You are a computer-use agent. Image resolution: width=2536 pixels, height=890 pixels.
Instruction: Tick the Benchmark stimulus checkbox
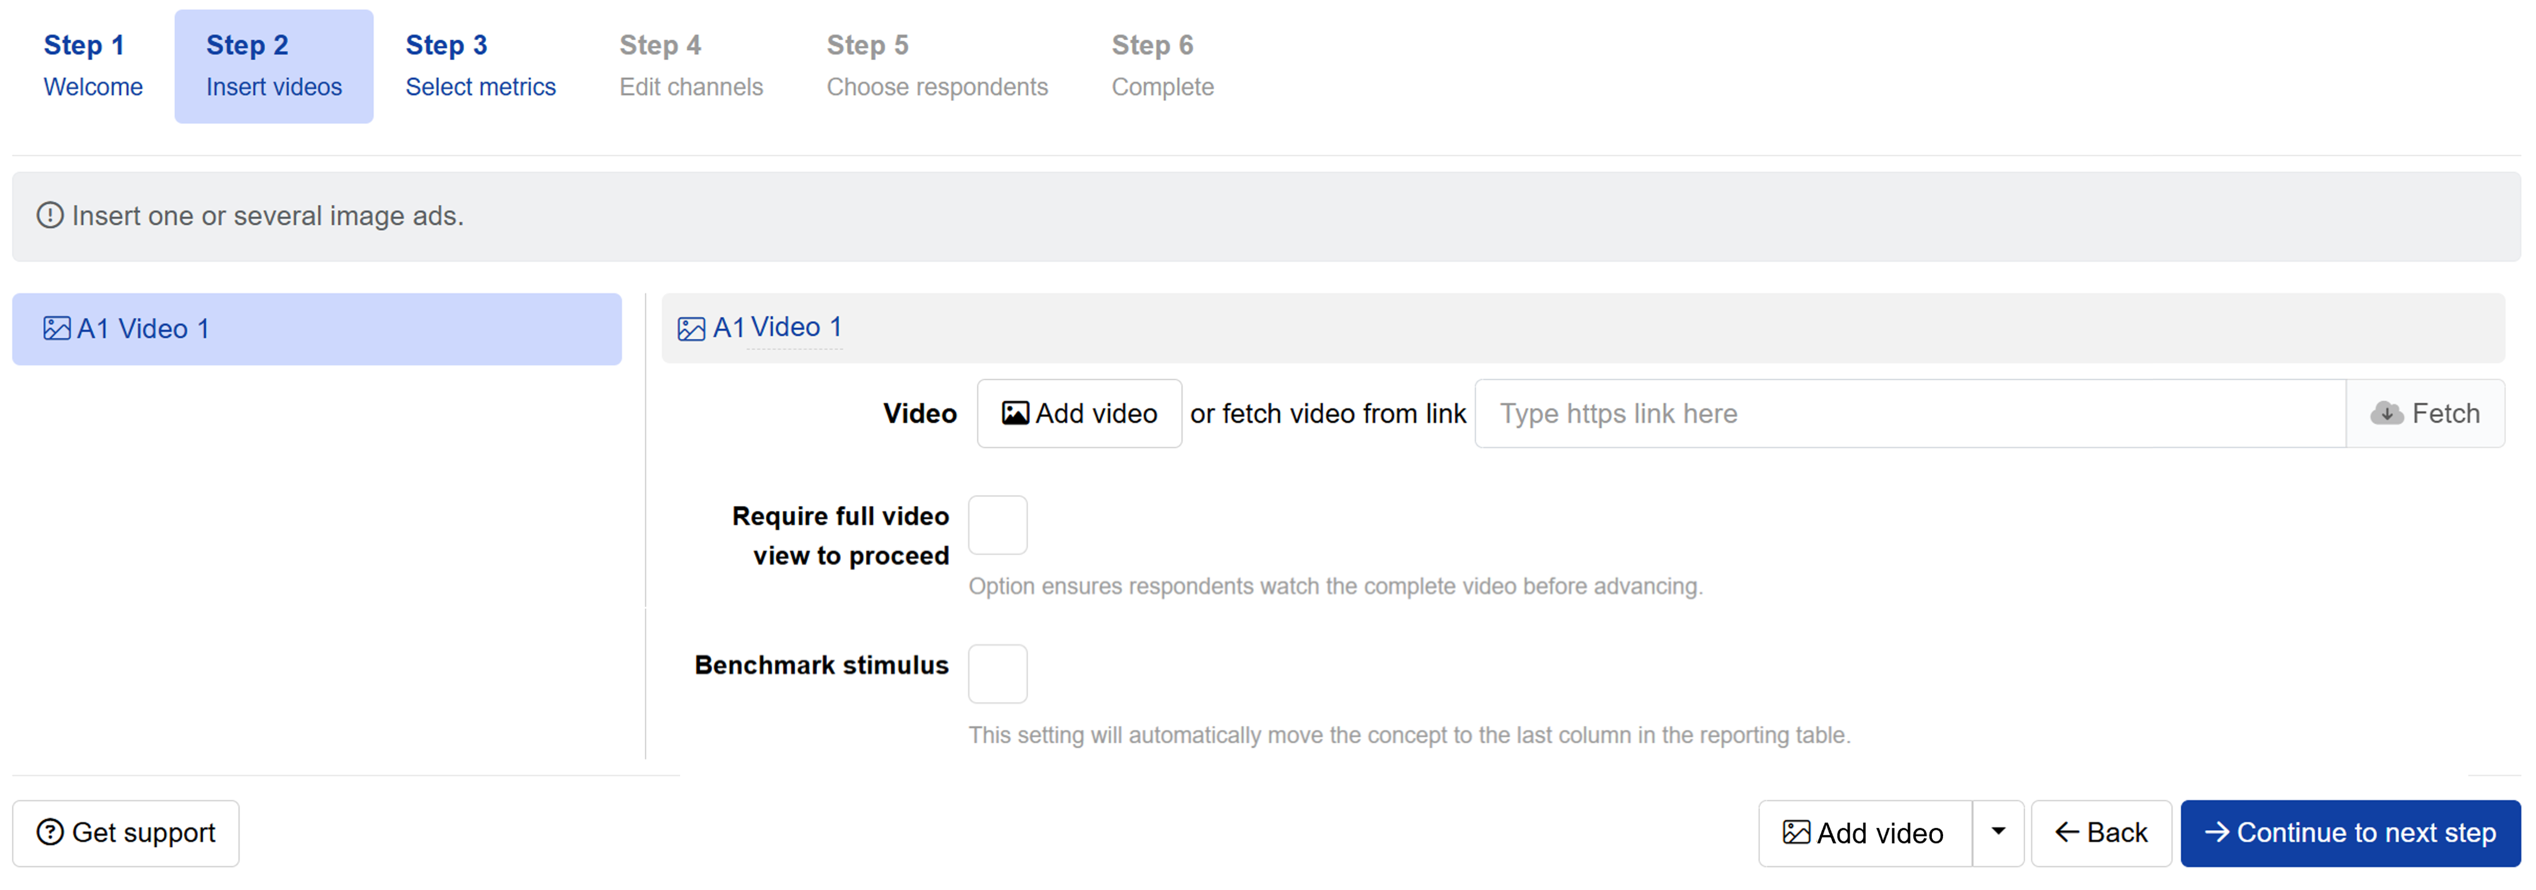pyautogui.click(x=998, y=674)
